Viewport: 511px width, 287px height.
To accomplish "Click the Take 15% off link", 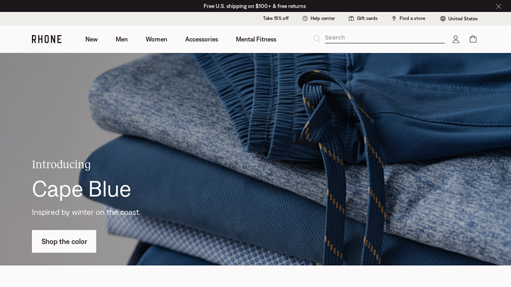I will pos(275,18).
